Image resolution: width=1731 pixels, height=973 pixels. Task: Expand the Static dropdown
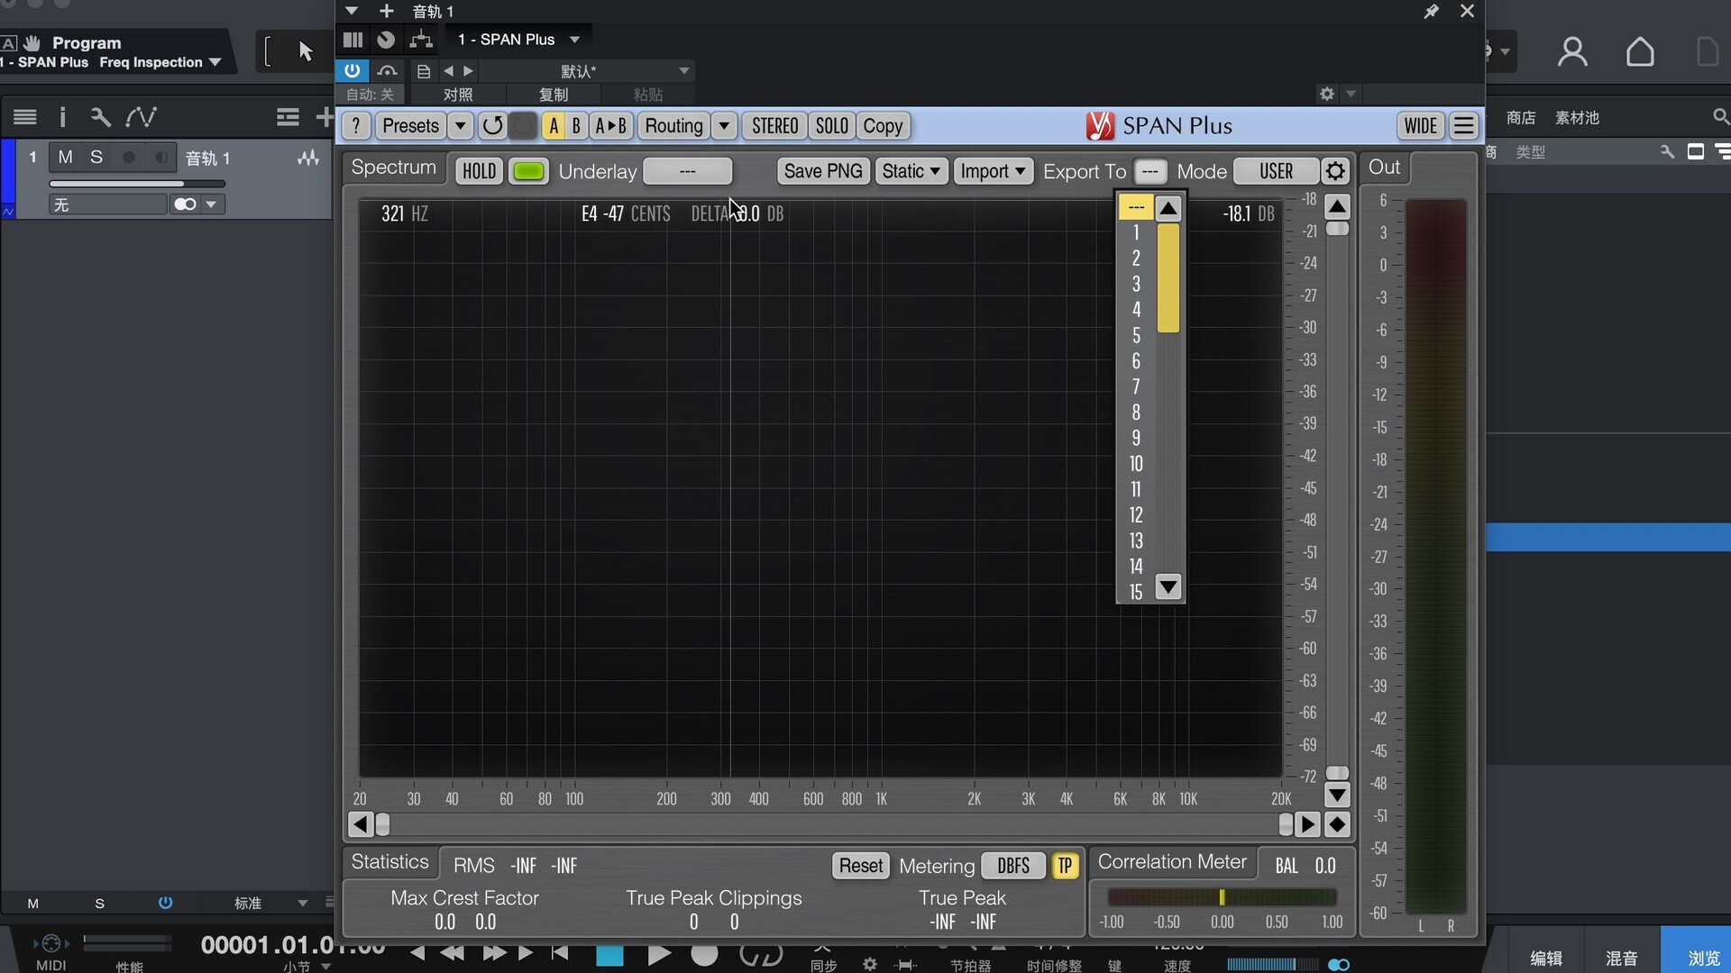911,171
